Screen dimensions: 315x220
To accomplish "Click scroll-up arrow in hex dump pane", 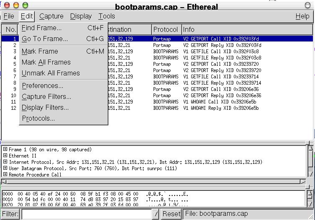I will 310,194.
